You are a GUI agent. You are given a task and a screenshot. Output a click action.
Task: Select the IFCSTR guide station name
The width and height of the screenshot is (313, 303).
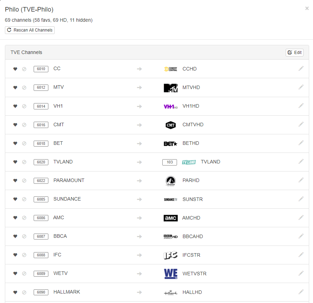[191, 255]
